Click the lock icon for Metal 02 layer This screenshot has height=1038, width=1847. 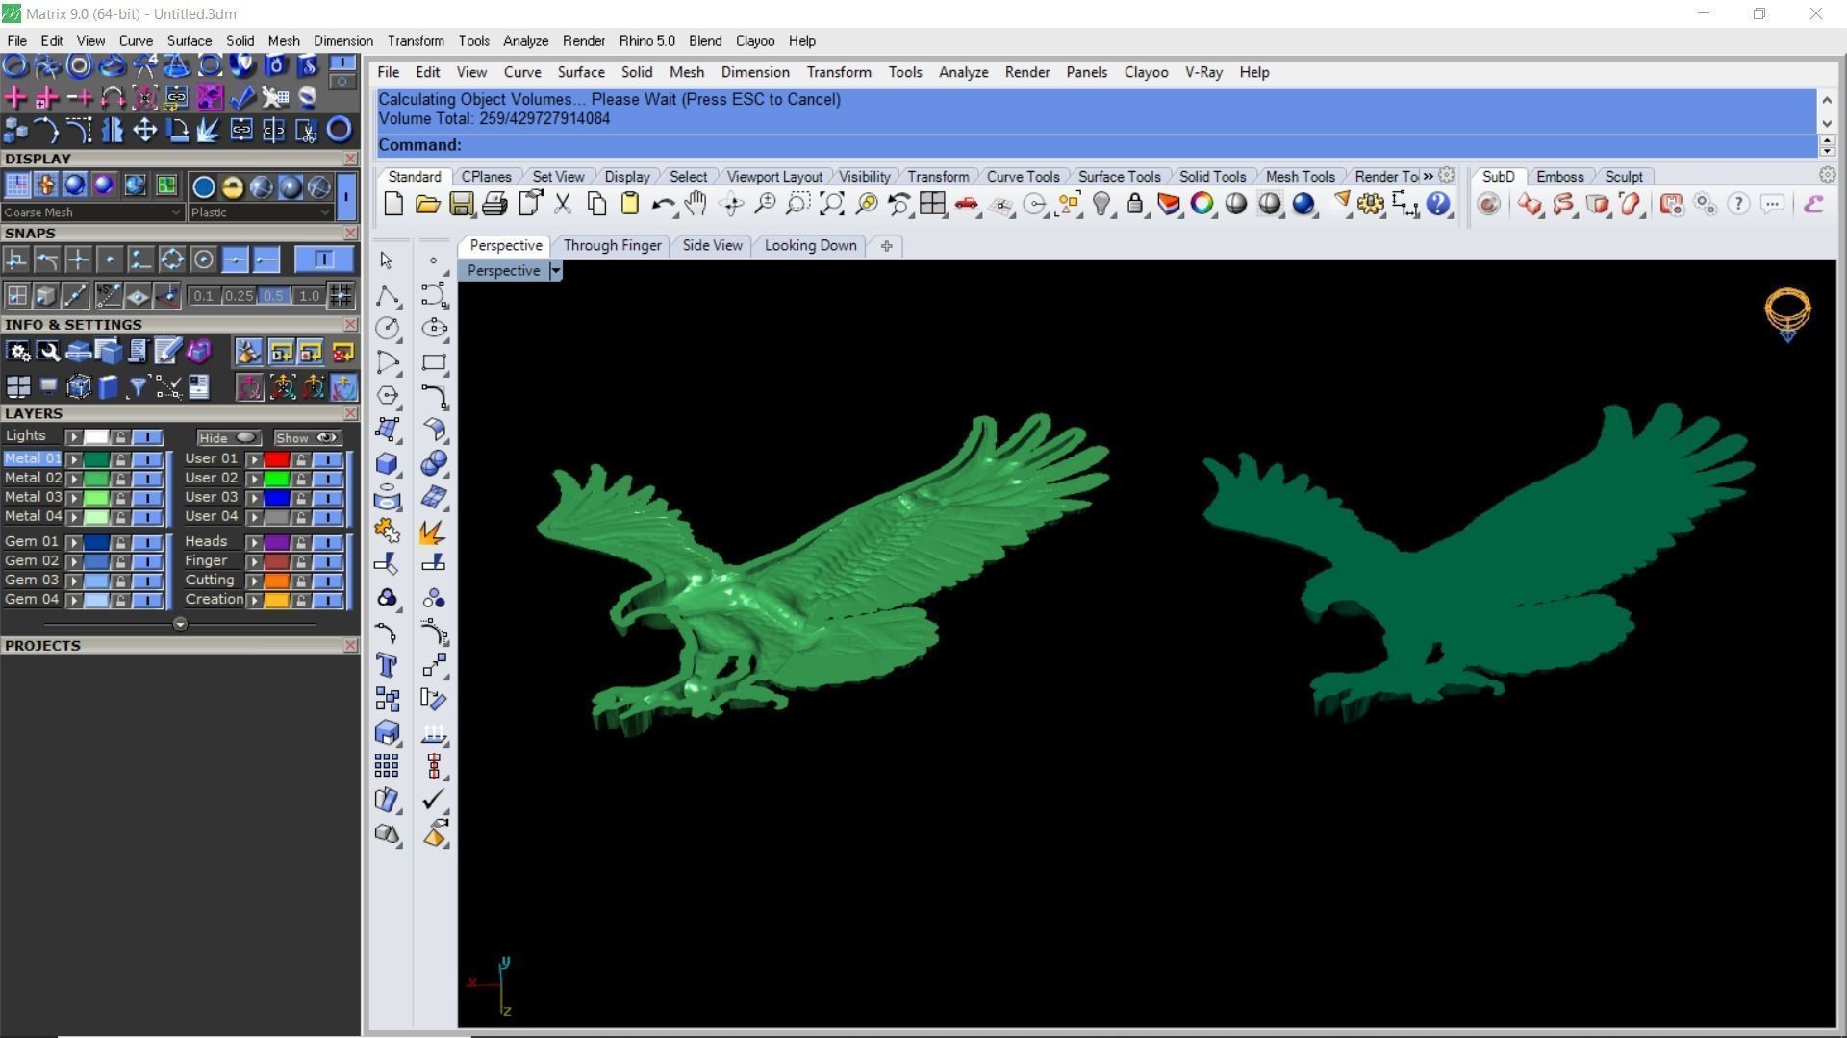[x=120, y=479]
